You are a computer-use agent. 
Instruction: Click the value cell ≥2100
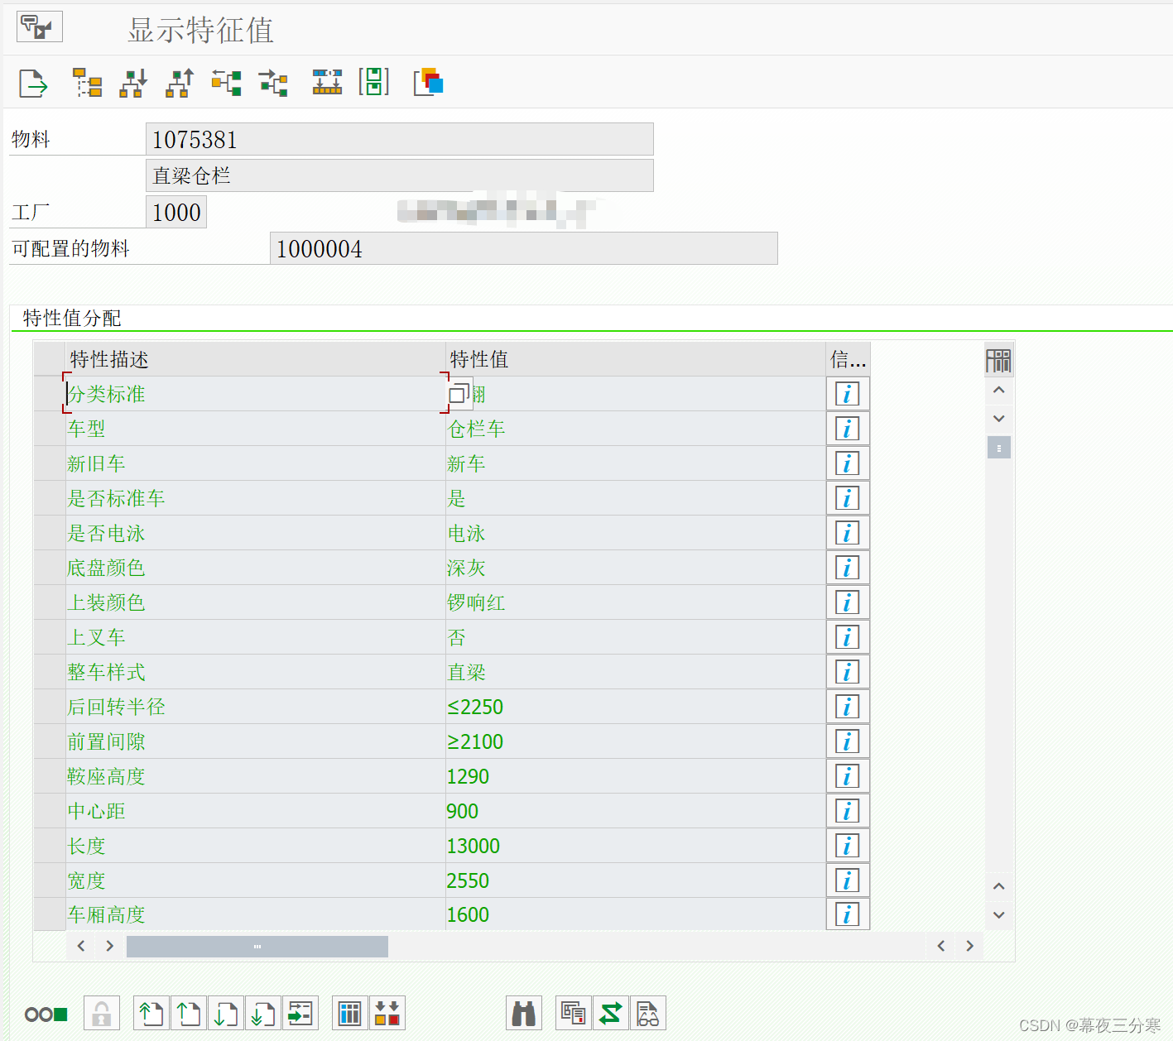636,741
